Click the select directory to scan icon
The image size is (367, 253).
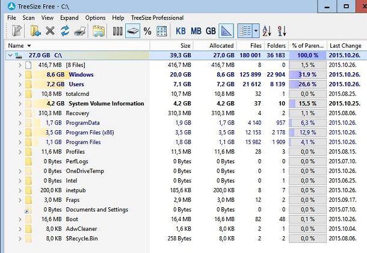coord(17,31)
